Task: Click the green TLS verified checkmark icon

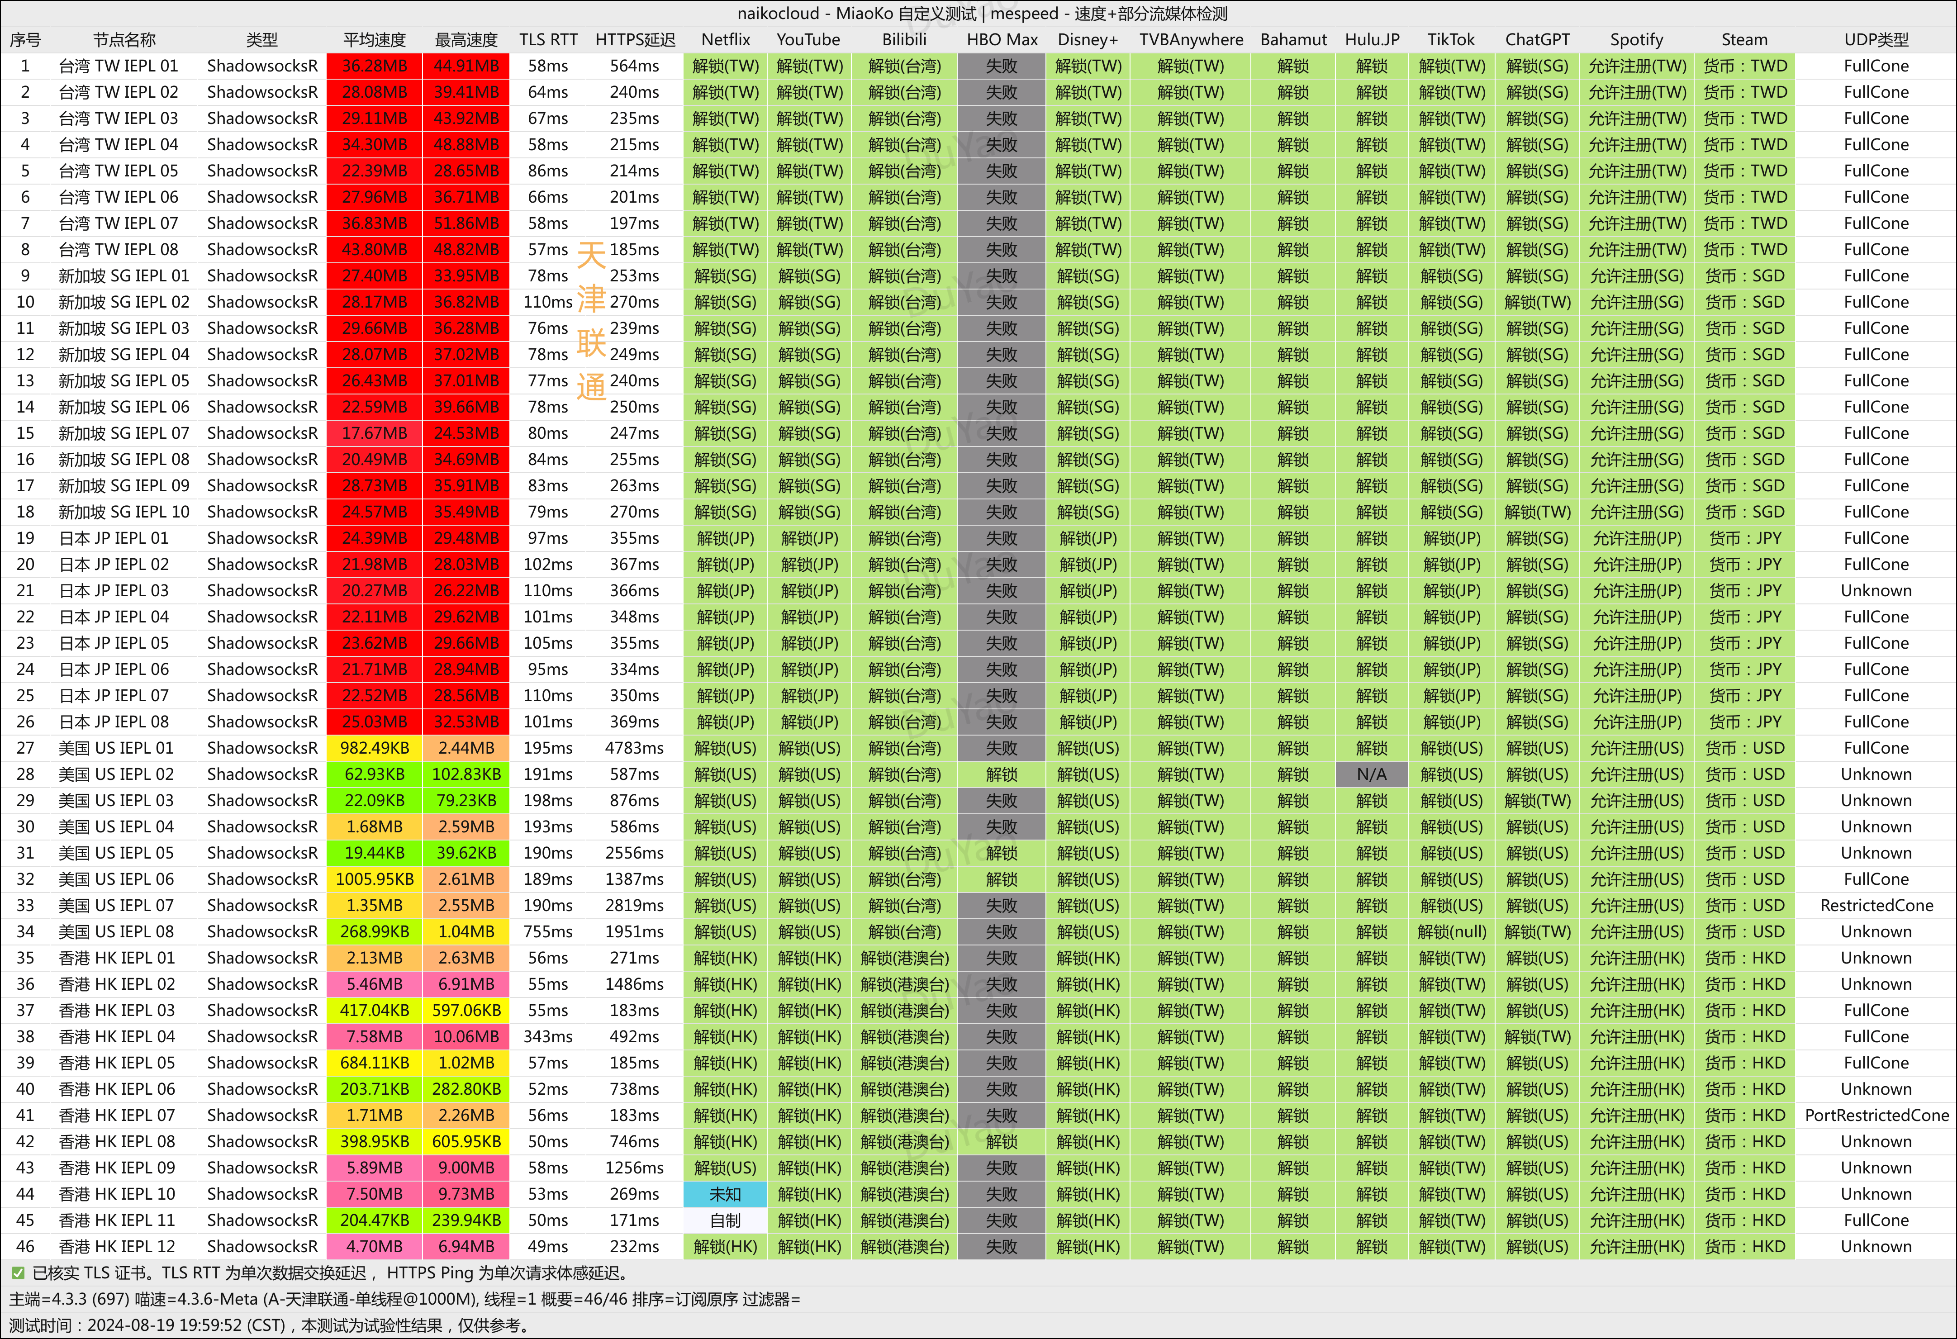Action: click(18, 1273)
